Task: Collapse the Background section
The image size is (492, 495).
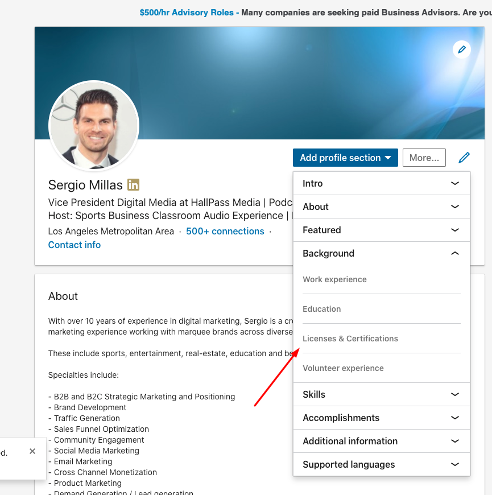Action: [x=381, y=253]
